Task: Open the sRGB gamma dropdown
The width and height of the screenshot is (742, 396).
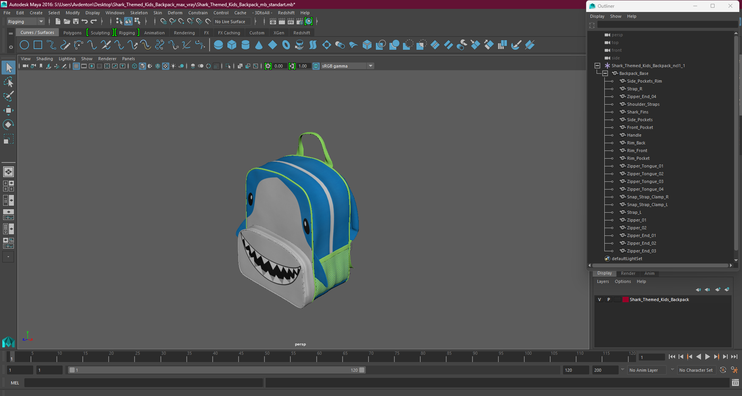Action: click(347, 66)
